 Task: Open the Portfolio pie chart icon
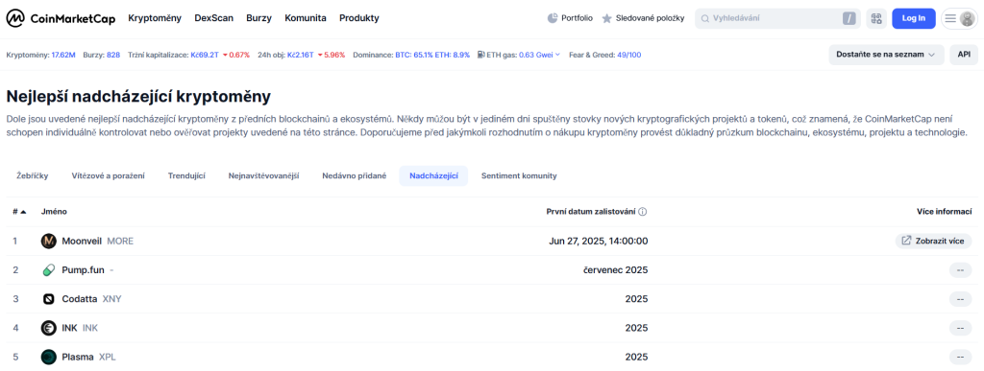(553, 18)
